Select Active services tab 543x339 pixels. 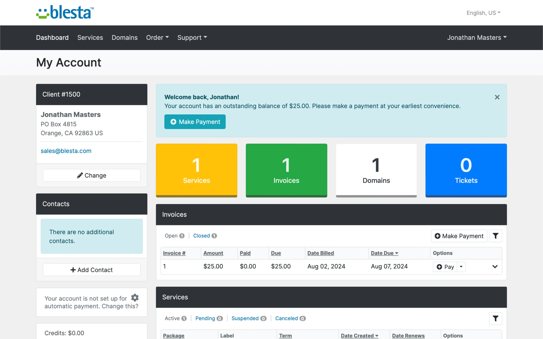(x=176, y=318)
